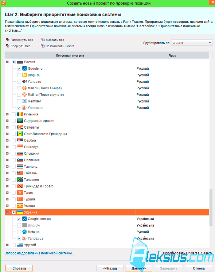
Task: Click the Google.ru search engine icon
Action: 25,68
